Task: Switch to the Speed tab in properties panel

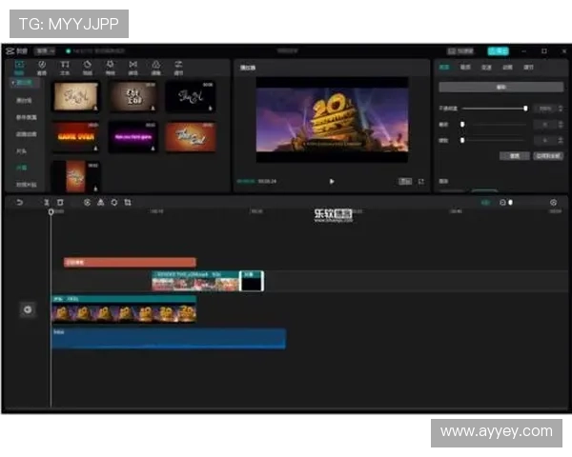Action: tap(486, 67)
